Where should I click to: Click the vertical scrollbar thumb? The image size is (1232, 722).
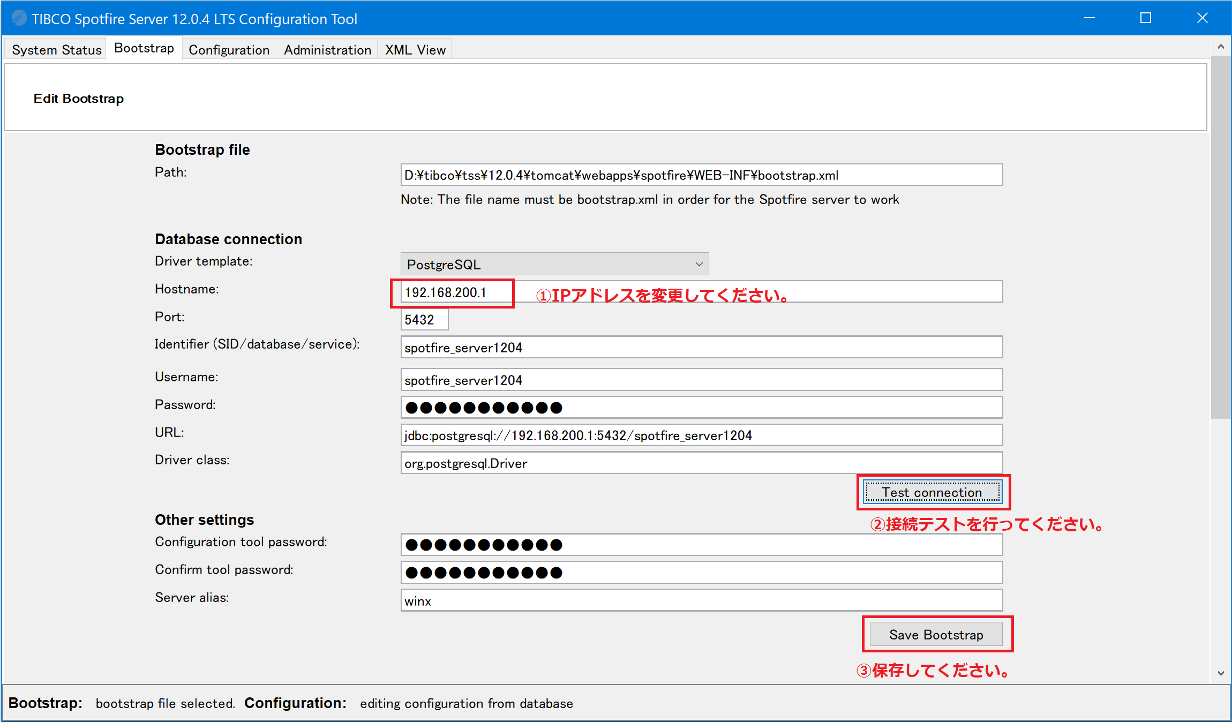1221,237
